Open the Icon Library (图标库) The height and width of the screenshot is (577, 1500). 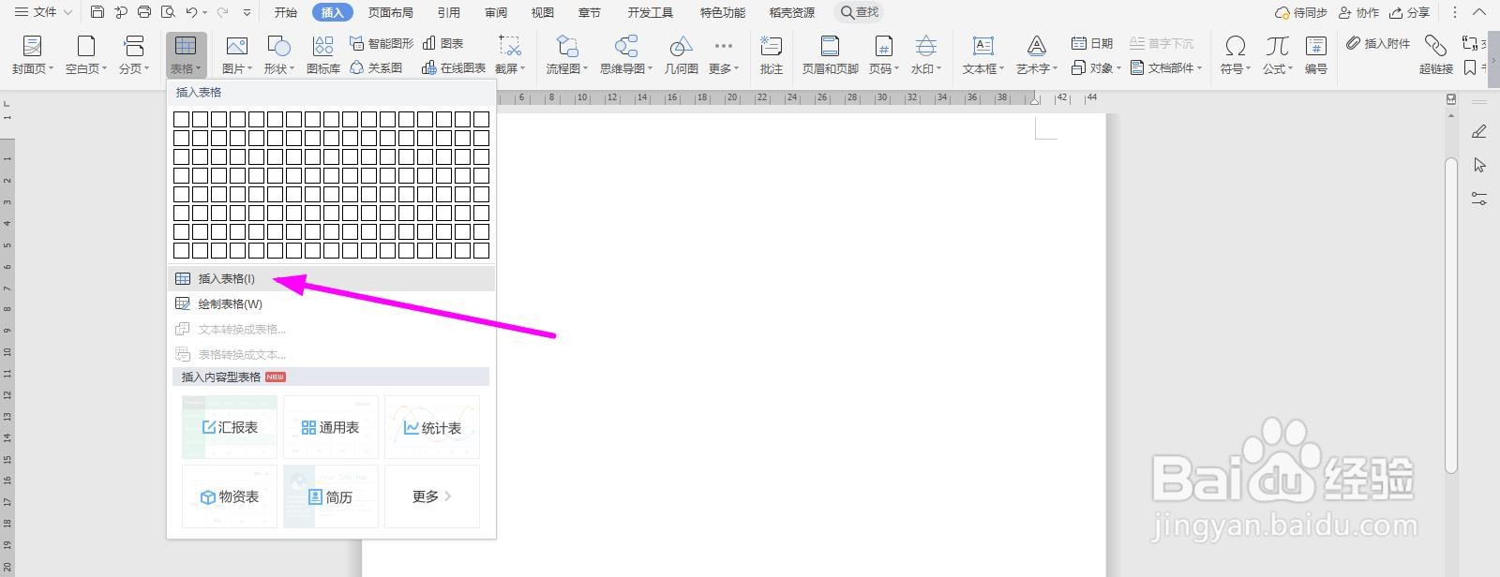[x=323, y=55]
